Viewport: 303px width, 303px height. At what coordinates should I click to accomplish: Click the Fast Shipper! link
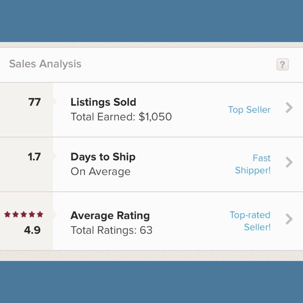pos(253,164)
